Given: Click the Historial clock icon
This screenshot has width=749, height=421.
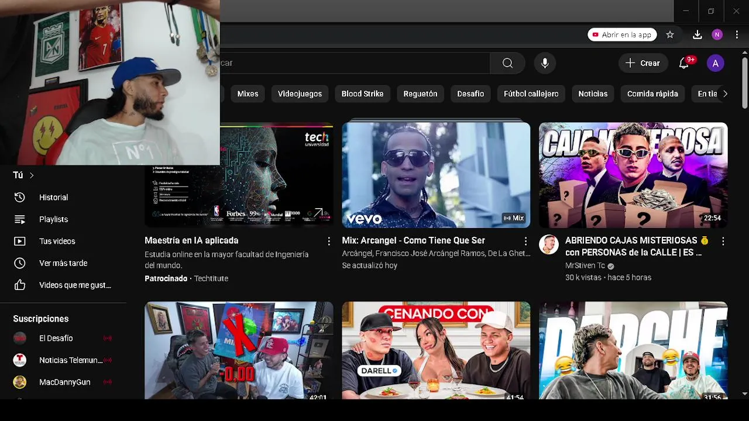Looking at the screenshot, I should [20, 198].
